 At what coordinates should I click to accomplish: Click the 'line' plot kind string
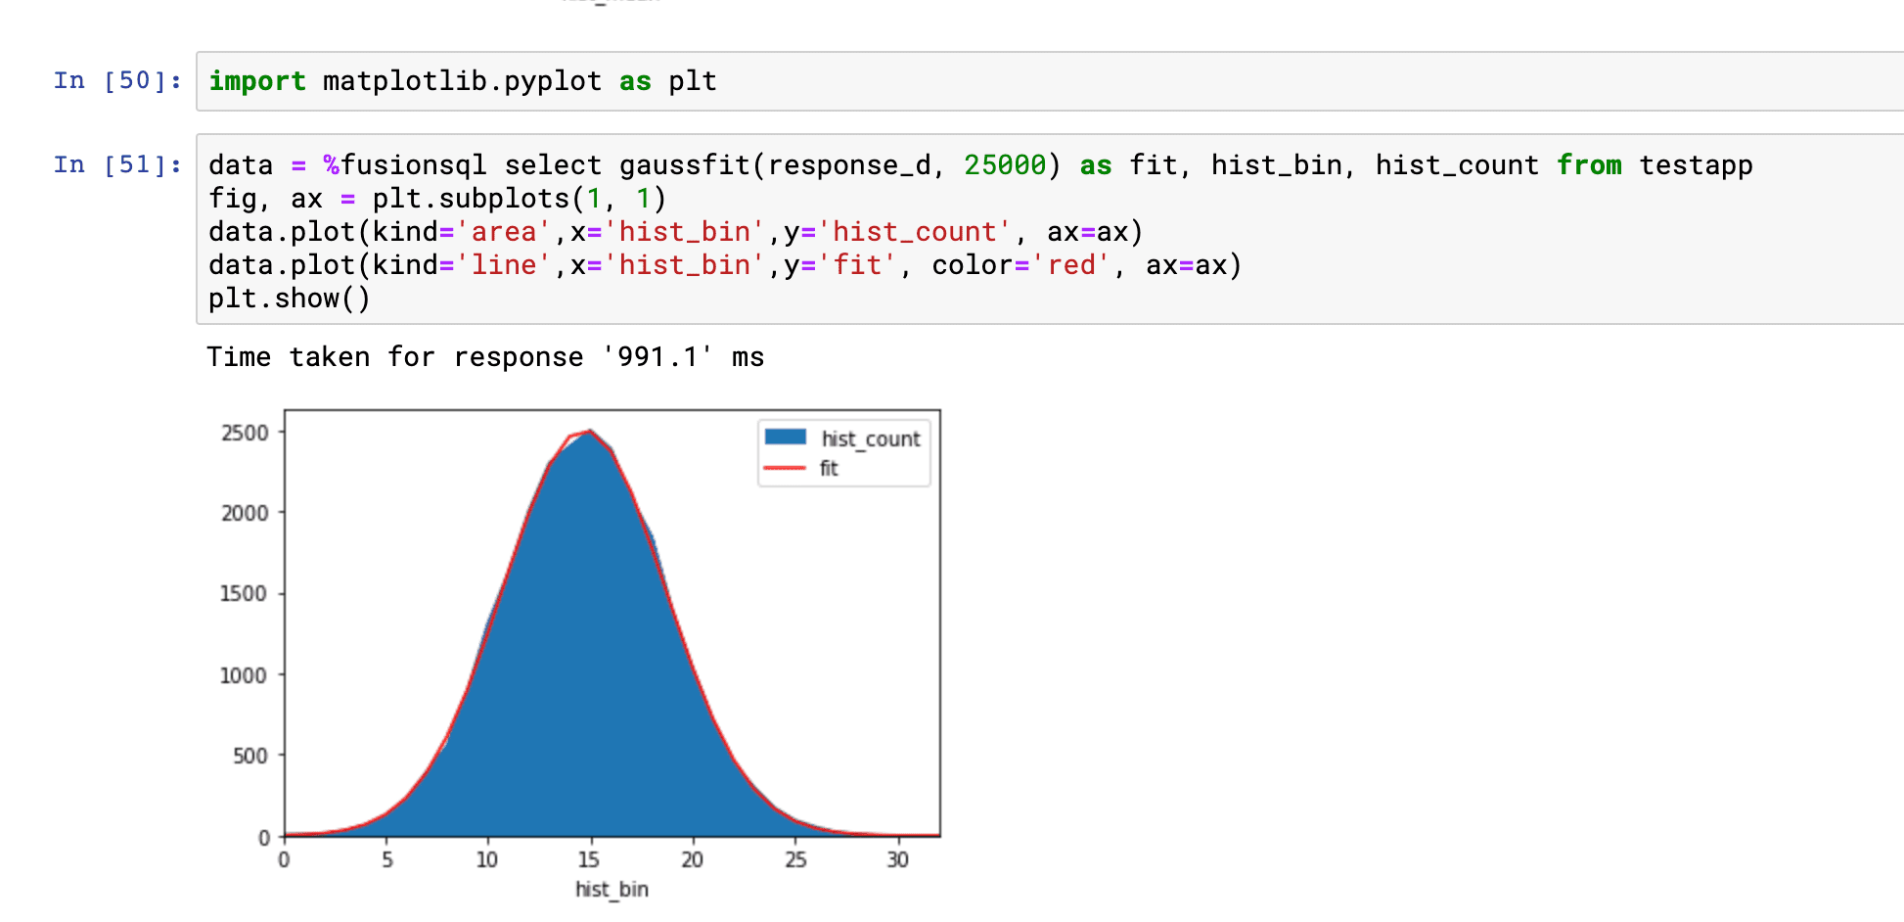[505, 264]
